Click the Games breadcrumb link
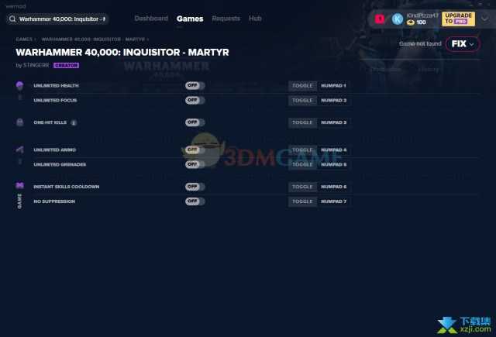This screenshot has width=496, height=337. point(24,40)
